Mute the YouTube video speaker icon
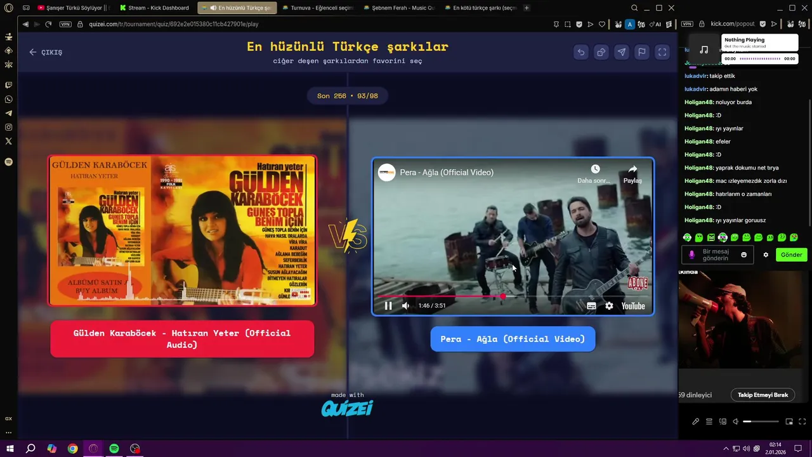The image size is (812, 457). tap(405, 306)
